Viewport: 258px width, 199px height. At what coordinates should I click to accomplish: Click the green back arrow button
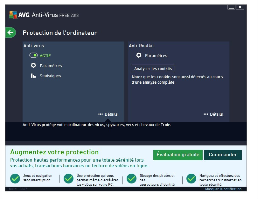coord(10,32)
